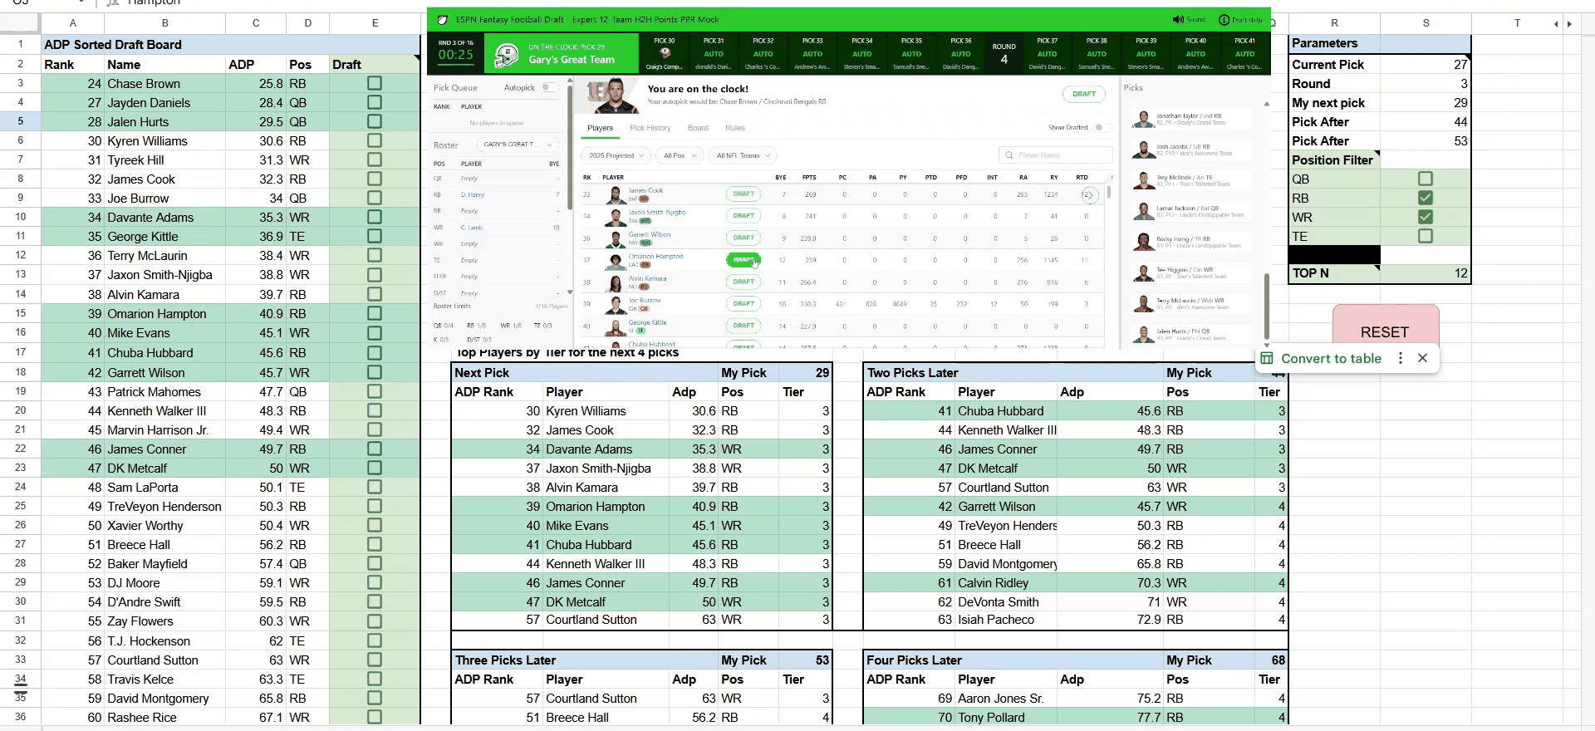This screenshot has height=731, width=1595.
Task: Click the RESET button in spreadsheet
Action: coord(1386,331)
